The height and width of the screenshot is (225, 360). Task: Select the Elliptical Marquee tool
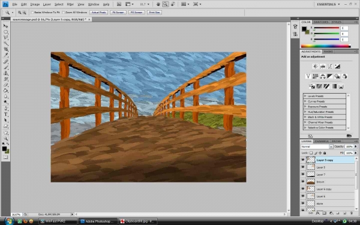point(6,32)
